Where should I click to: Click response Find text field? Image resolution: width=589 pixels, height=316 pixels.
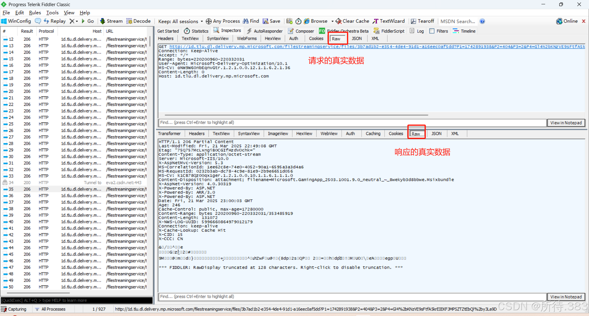[352, 296]
